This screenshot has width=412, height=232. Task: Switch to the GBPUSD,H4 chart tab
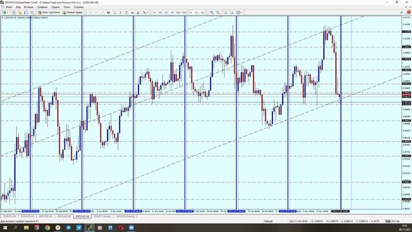tap(46, 217)
